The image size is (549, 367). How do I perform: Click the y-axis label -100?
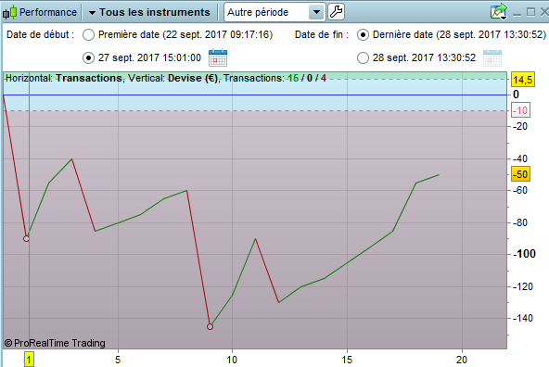point(524,254)
